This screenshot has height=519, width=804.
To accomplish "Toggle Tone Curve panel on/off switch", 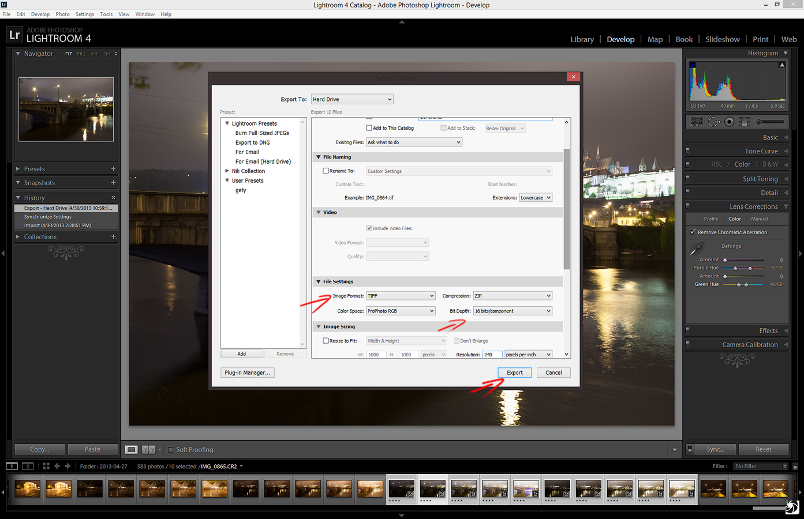I will (x=687, y=151).
